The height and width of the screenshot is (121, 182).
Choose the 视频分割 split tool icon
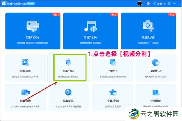pyautogui.click(x=69, y=62)
